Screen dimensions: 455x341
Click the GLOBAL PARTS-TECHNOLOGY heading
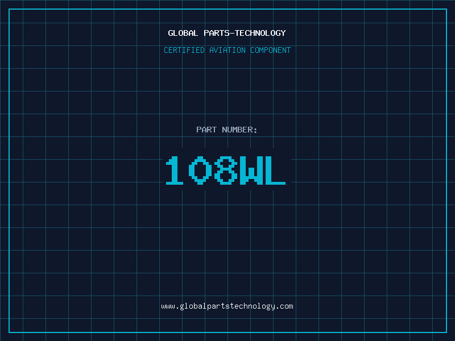click(x=227, y=33)
